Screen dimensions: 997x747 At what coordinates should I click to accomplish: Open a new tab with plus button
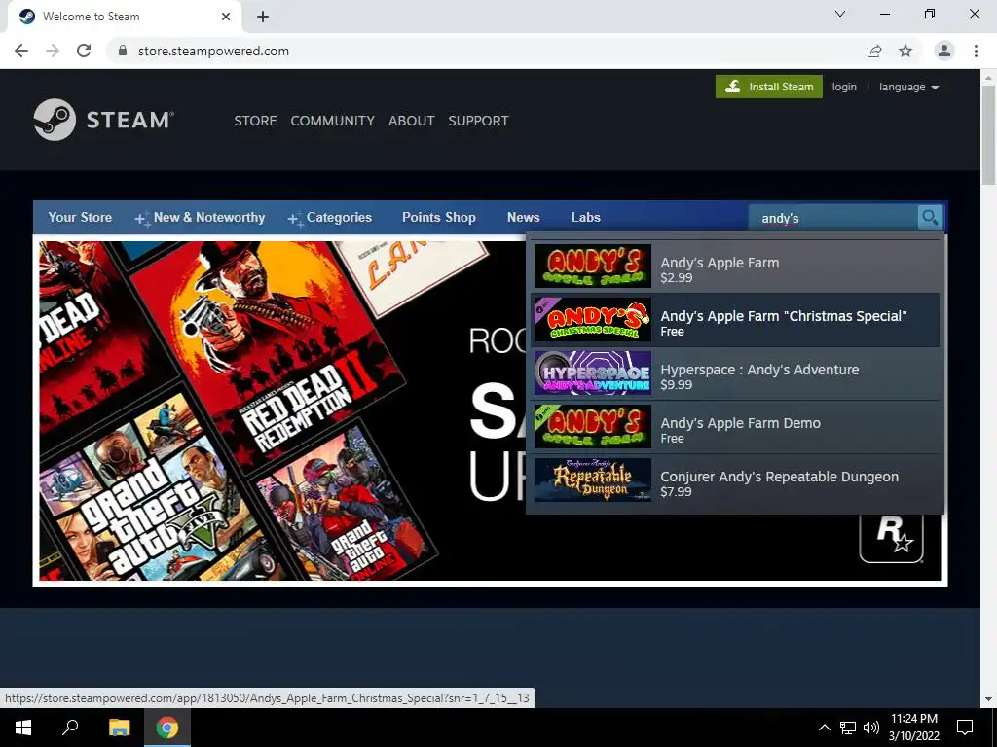tap(263, 17)
